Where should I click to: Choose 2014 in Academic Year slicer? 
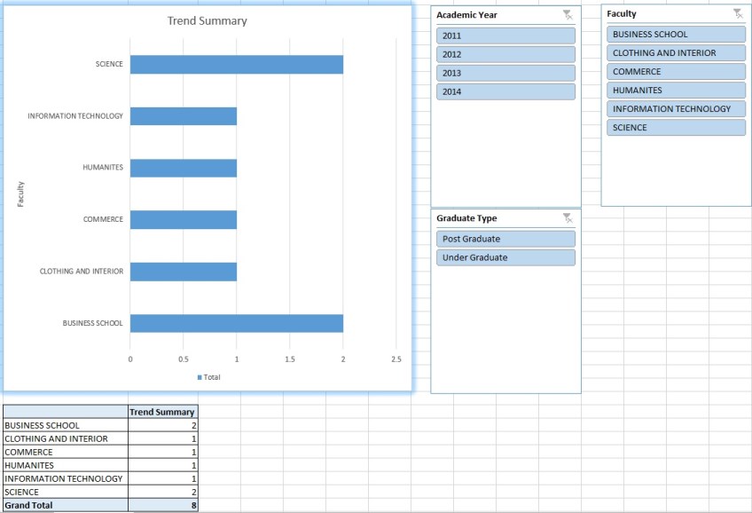click(505, 91)
